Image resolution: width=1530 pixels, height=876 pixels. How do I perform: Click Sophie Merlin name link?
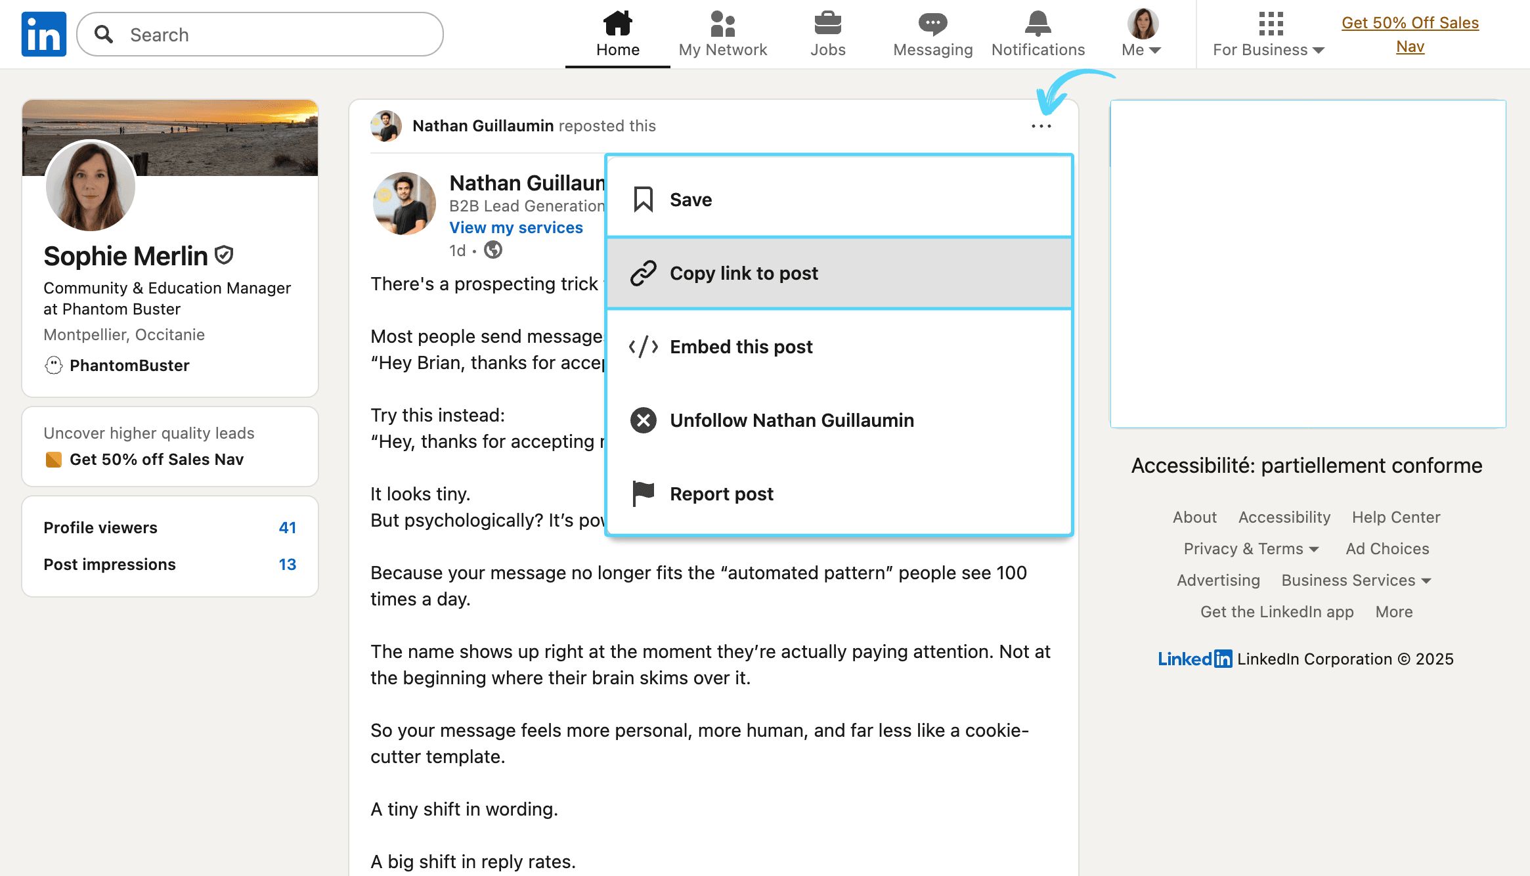(125, 256)
